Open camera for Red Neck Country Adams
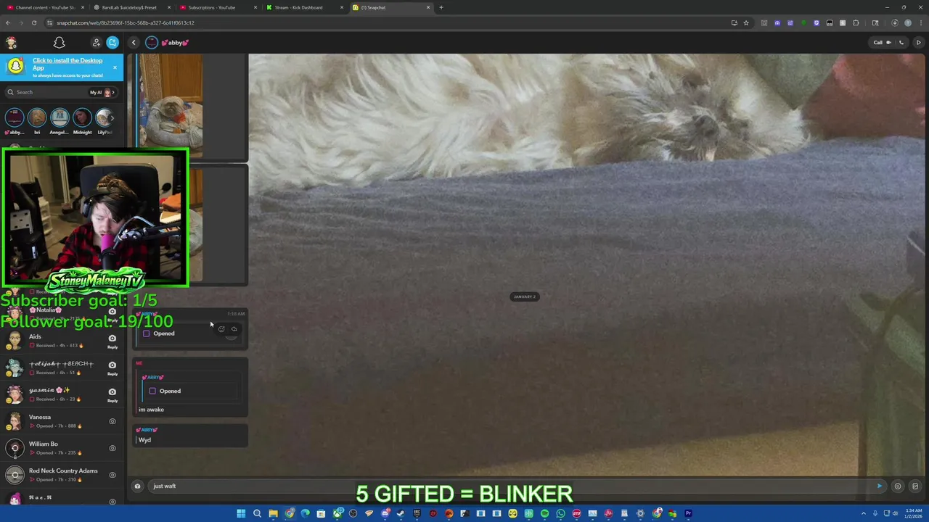The width and height of the screenshot is (929, 522). pos(112,475)
